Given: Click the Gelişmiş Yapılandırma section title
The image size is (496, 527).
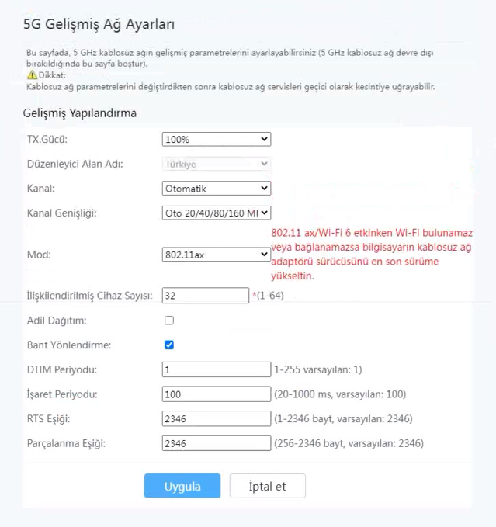Looking at the screenshot, I should 80,113.
